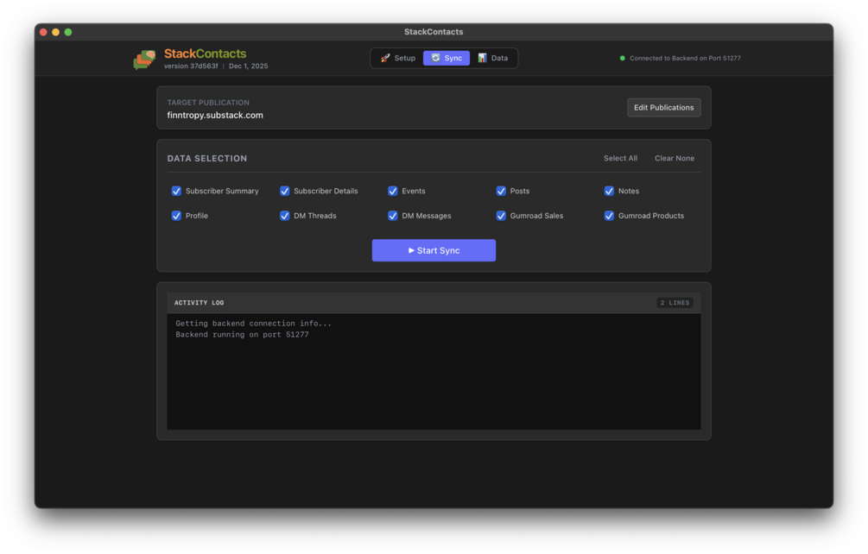Screen dimensions: 868x554
Task: Click the "Backend running on port 51277" log line
Action: pos(242,335)
